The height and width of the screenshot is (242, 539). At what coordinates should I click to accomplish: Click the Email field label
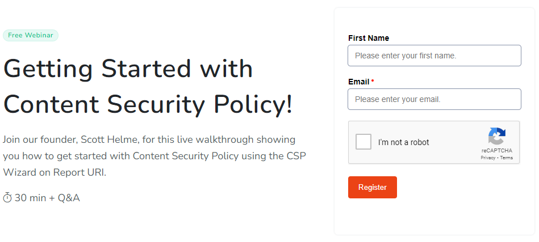pyautogui.click(x=358, y=82)
